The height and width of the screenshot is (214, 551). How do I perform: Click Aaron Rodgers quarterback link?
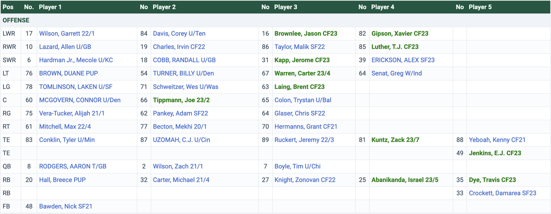[x=72, y=166]
